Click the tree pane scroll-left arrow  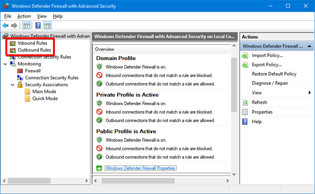point(4,181)
